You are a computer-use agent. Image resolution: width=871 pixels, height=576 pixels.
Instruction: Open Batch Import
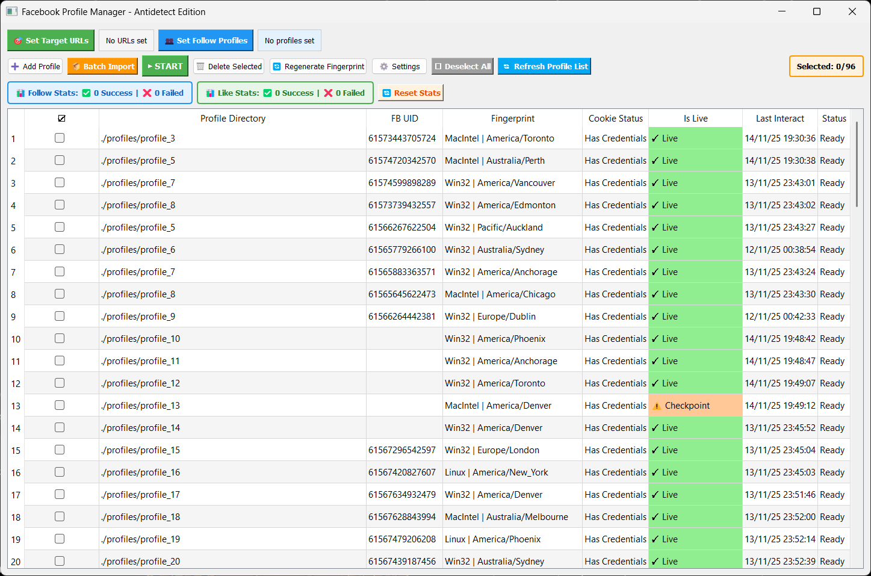pyautogui.click(x=102, y=66)
